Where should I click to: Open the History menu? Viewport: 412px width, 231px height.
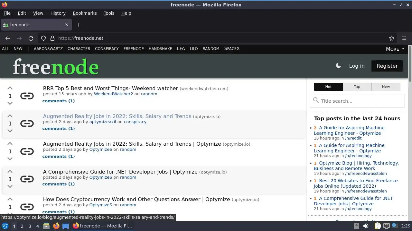coord(58,13)
